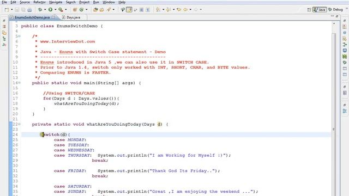The height and width of the screenshot is (196, 349).
Task: Click the New file wizard icon
Action: click(7, 10)
